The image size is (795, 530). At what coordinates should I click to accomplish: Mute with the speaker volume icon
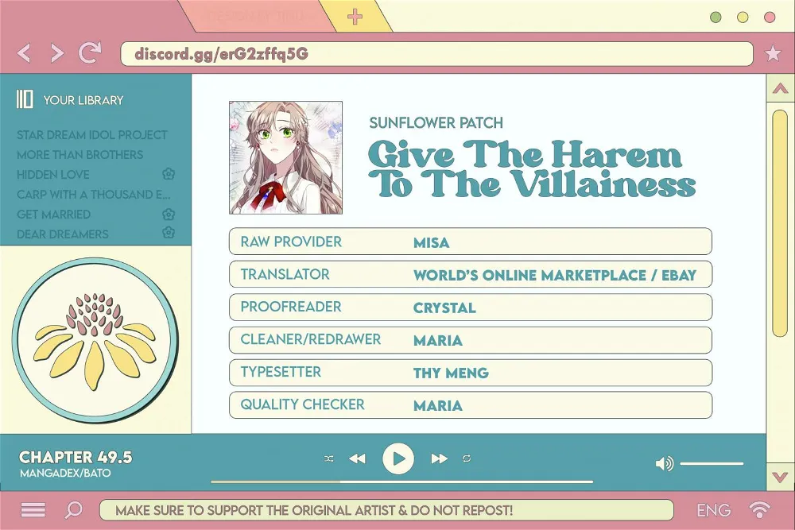point(664,463)
